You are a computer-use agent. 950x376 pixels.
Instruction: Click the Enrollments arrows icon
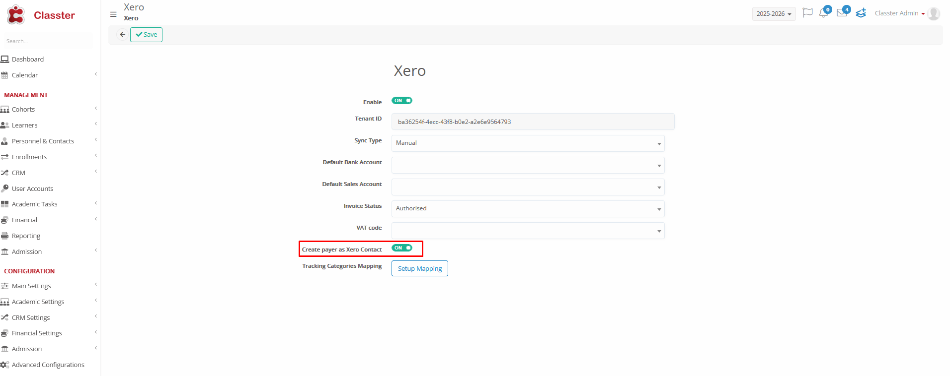coord(5,157)
